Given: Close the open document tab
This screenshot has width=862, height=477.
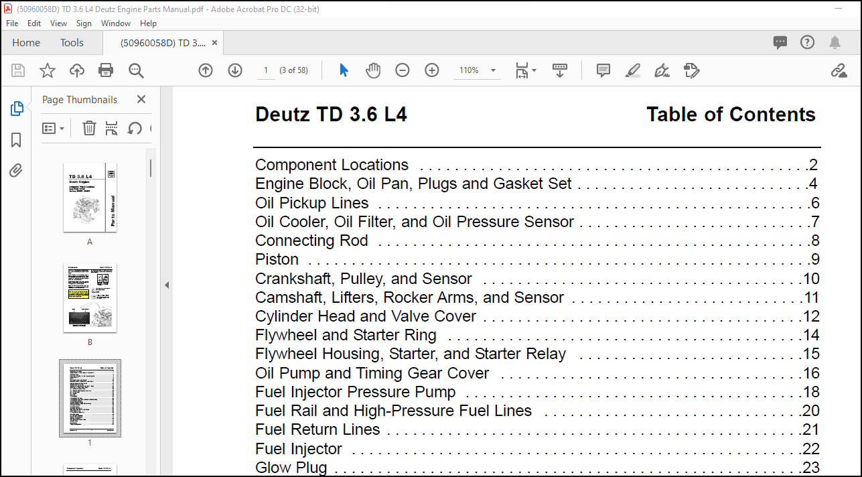Looking at the screenshot, I should (214, 42).
